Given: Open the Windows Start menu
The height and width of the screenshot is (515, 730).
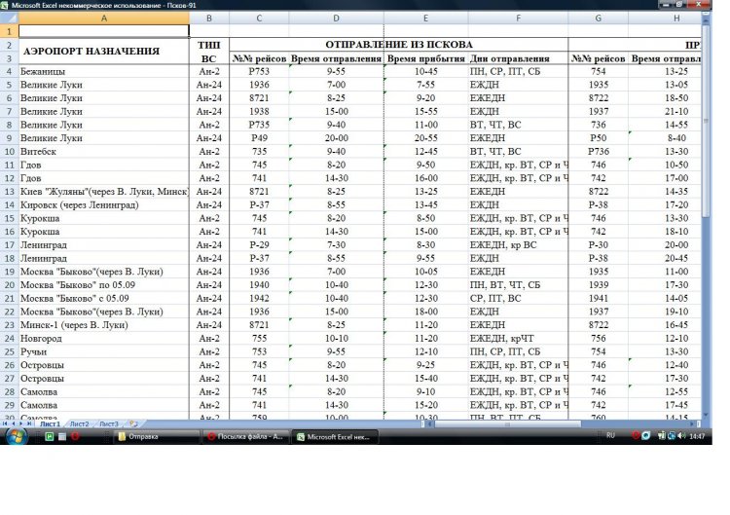Looking at the screenshot, I should (x=17, y=436).
